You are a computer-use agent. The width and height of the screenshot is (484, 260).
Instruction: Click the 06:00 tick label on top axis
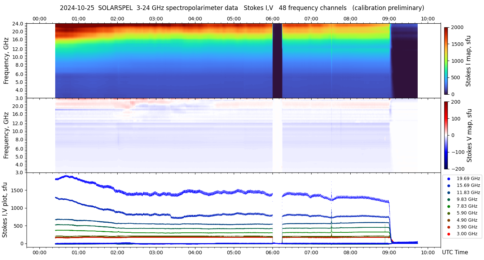coord(272,19)
